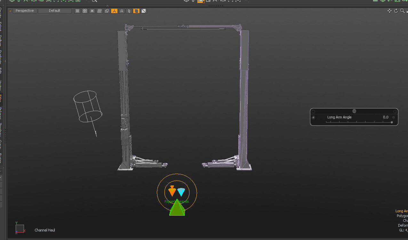This screenshot has width=408, height=240.
Task: Click the gray X-shaded square viewport icon
Action: 92,11
